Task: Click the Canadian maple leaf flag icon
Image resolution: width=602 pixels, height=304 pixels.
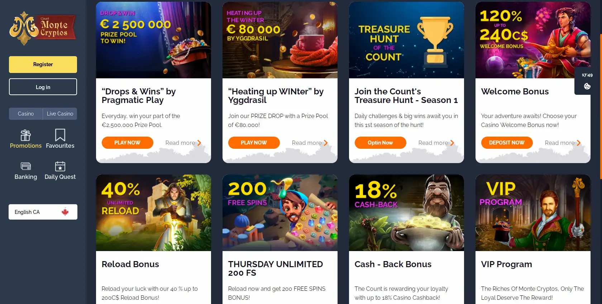Action: (65, 212)
